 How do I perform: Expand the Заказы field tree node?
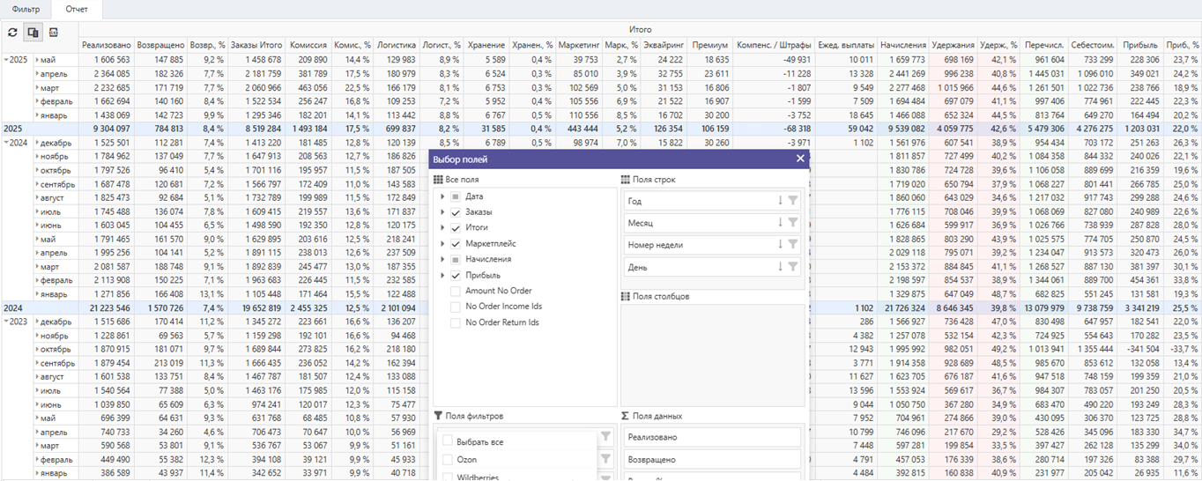442,212
